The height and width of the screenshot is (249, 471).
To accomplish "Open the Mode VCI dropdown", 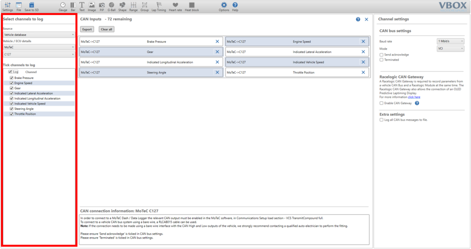I will pos(450,48).
